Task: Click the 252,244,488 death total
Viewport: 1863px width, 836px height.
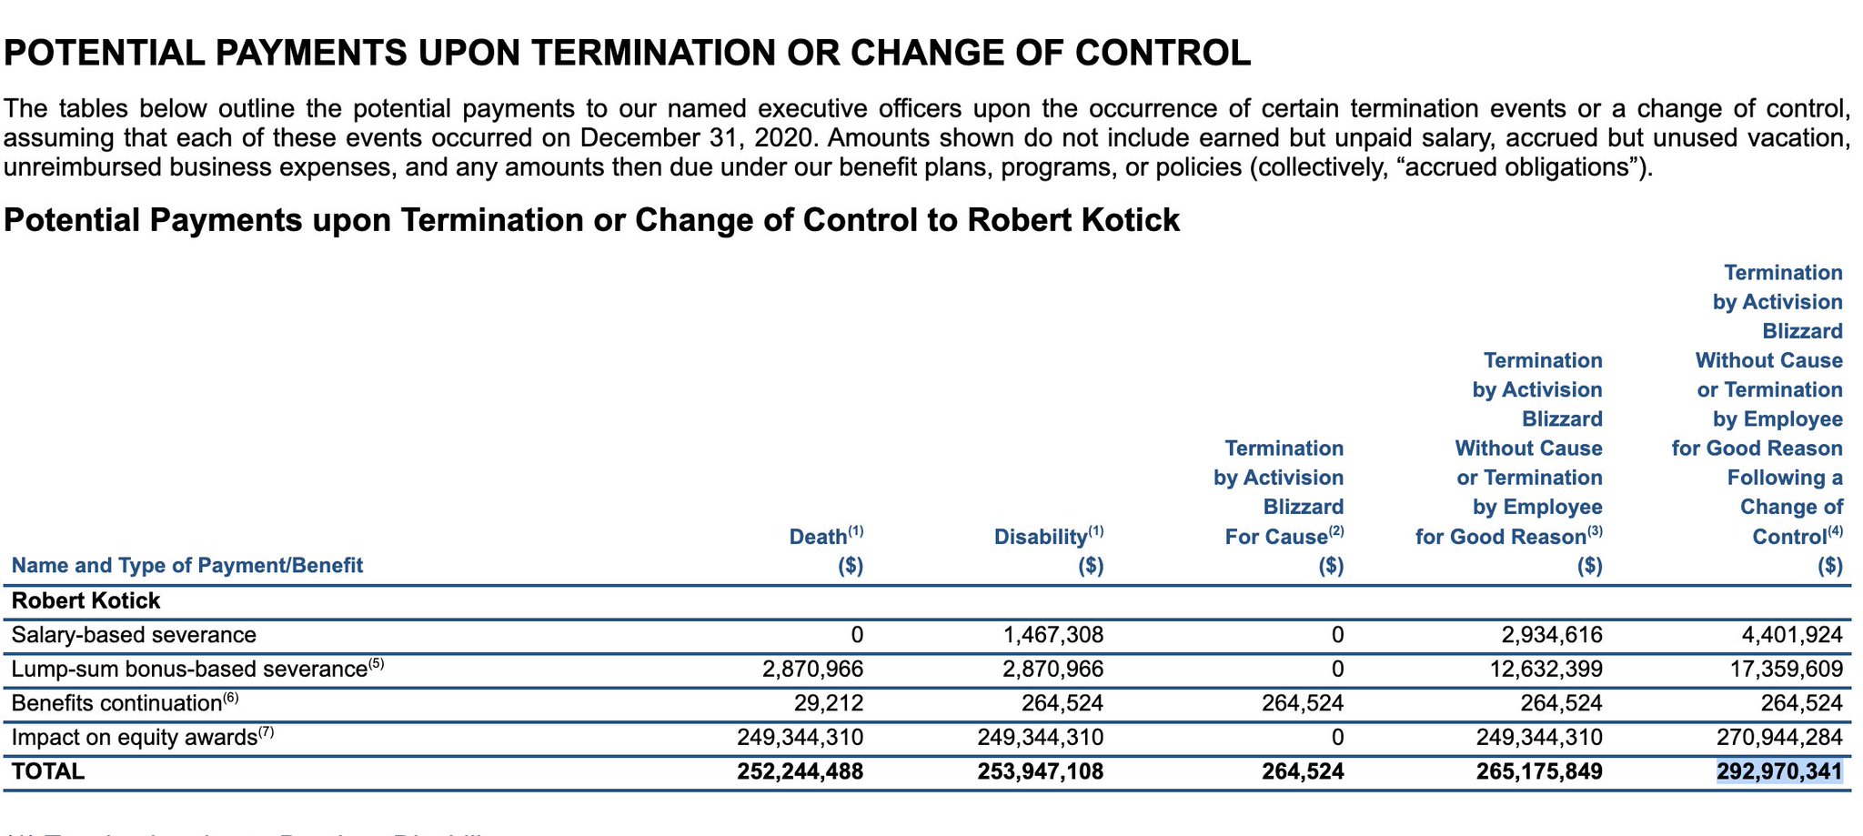Action: coord(801,771)
